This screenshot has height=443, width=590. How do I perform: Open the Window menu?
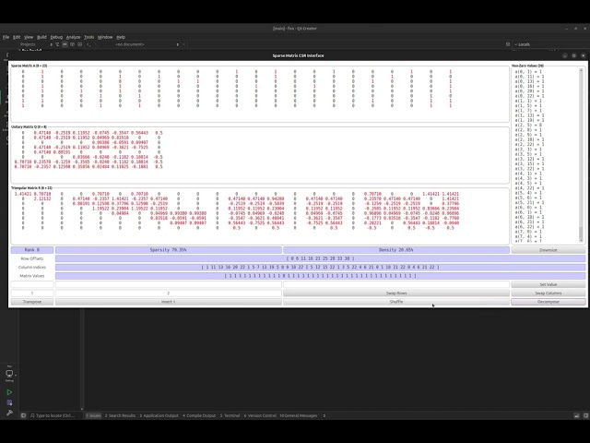(x=105, y=37)
